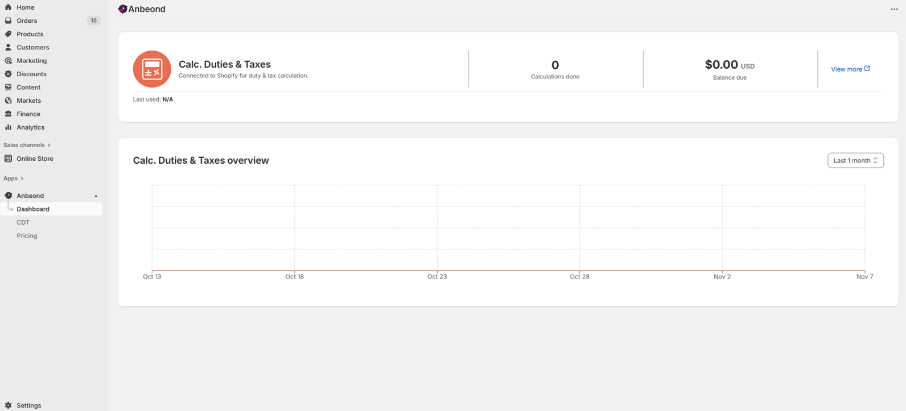Select Dashboard in Anbeond menu
906x411 pixels.
pyautogui.click(x=33, y=209)
